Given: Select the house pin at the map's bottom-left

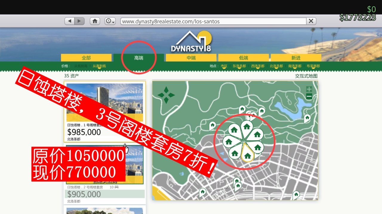Looking at the screenshot, I should point(203,192).
